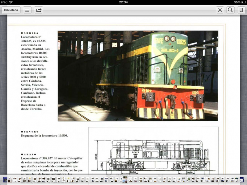This screenshot has height=185, width=247.
Task: Tap the 'CENTRO' caption heading
Action: pyautogui.click(x=30, y=132)
